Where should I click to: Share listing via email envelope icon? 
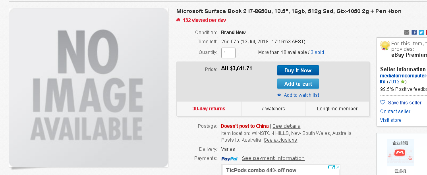[x=407, y=33]
